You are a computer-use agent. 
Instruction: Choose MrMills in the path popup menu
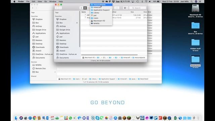pos(101,23)
